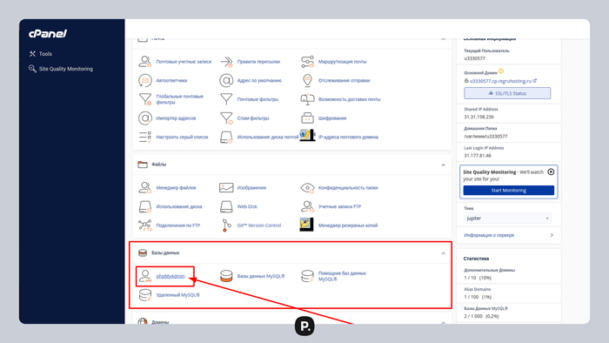Open Базы данных MySQL icon
Screen dimensions: 609x343
coord(226,276)
